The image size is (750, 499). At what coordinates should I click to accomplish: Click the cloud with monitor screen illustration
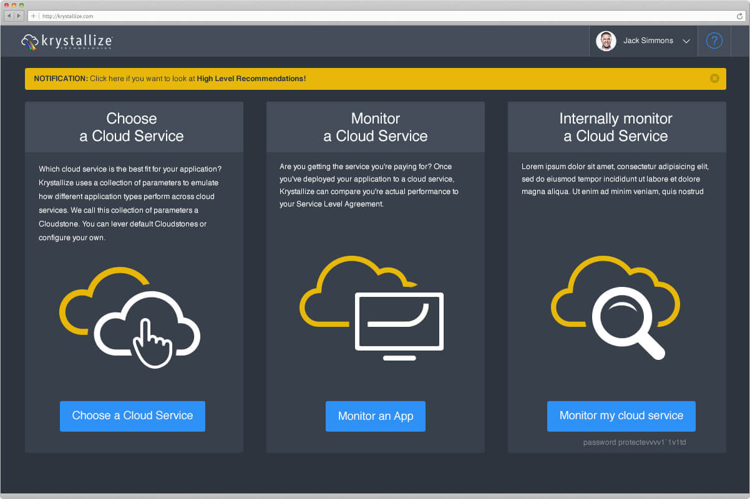tap(372, 309)
